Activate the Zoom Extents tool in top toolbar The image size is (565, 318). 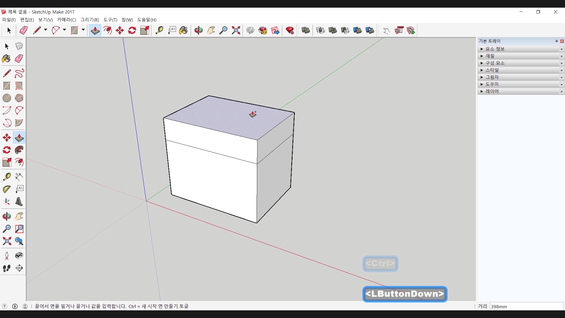[x=236, y=30]
